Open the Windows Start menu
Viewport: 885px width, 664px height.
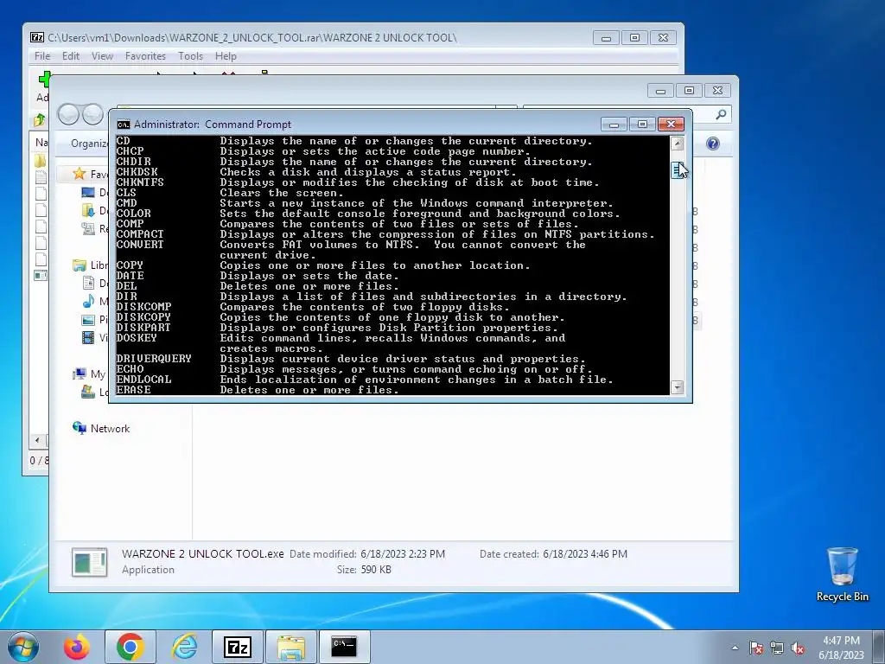coord(23,647)
